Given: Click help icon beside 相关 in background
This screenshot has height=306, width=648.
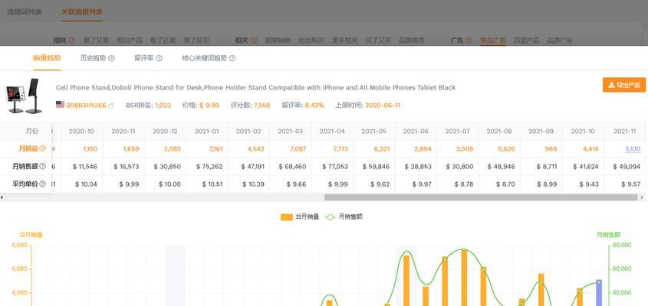Looking at the screenshot, I should (x=254, y=40).
